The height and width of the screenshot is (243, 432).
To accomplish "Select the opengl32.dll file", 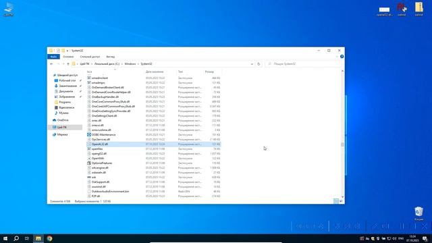I will pos(99,153).
